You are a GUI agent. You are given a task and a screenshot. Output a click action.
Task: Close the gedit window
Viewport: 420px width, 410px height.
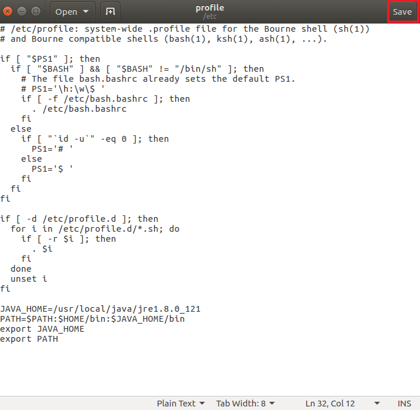coord(8,11)
